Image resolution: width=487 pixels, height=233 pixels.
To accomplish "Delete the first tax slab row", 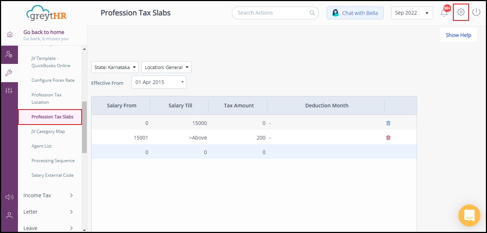I will tap(388, 123).
